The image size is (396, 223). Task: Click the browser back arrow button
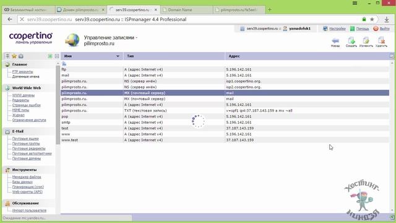click(x=10, y=19)
